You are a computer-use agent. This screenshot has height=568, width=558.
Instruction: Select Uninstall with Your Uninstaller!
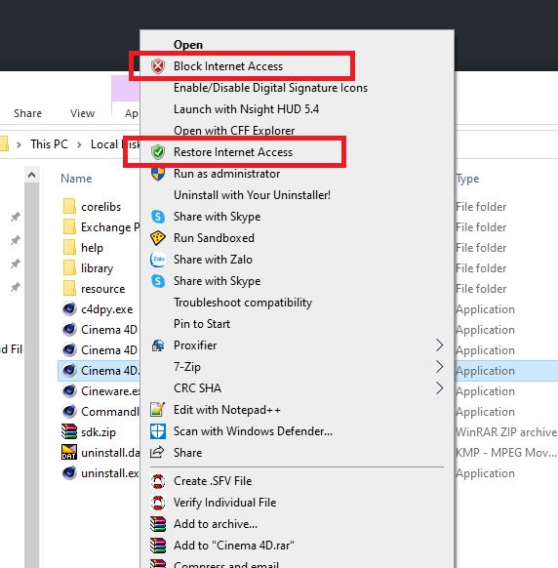(x=252, y=195)
